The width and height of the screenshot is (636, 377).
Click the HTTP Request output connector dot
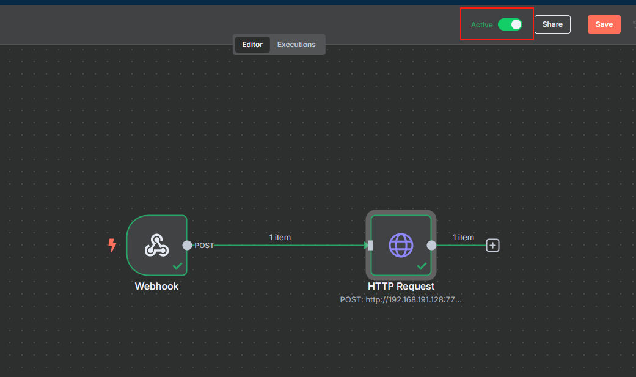(431, 245)
